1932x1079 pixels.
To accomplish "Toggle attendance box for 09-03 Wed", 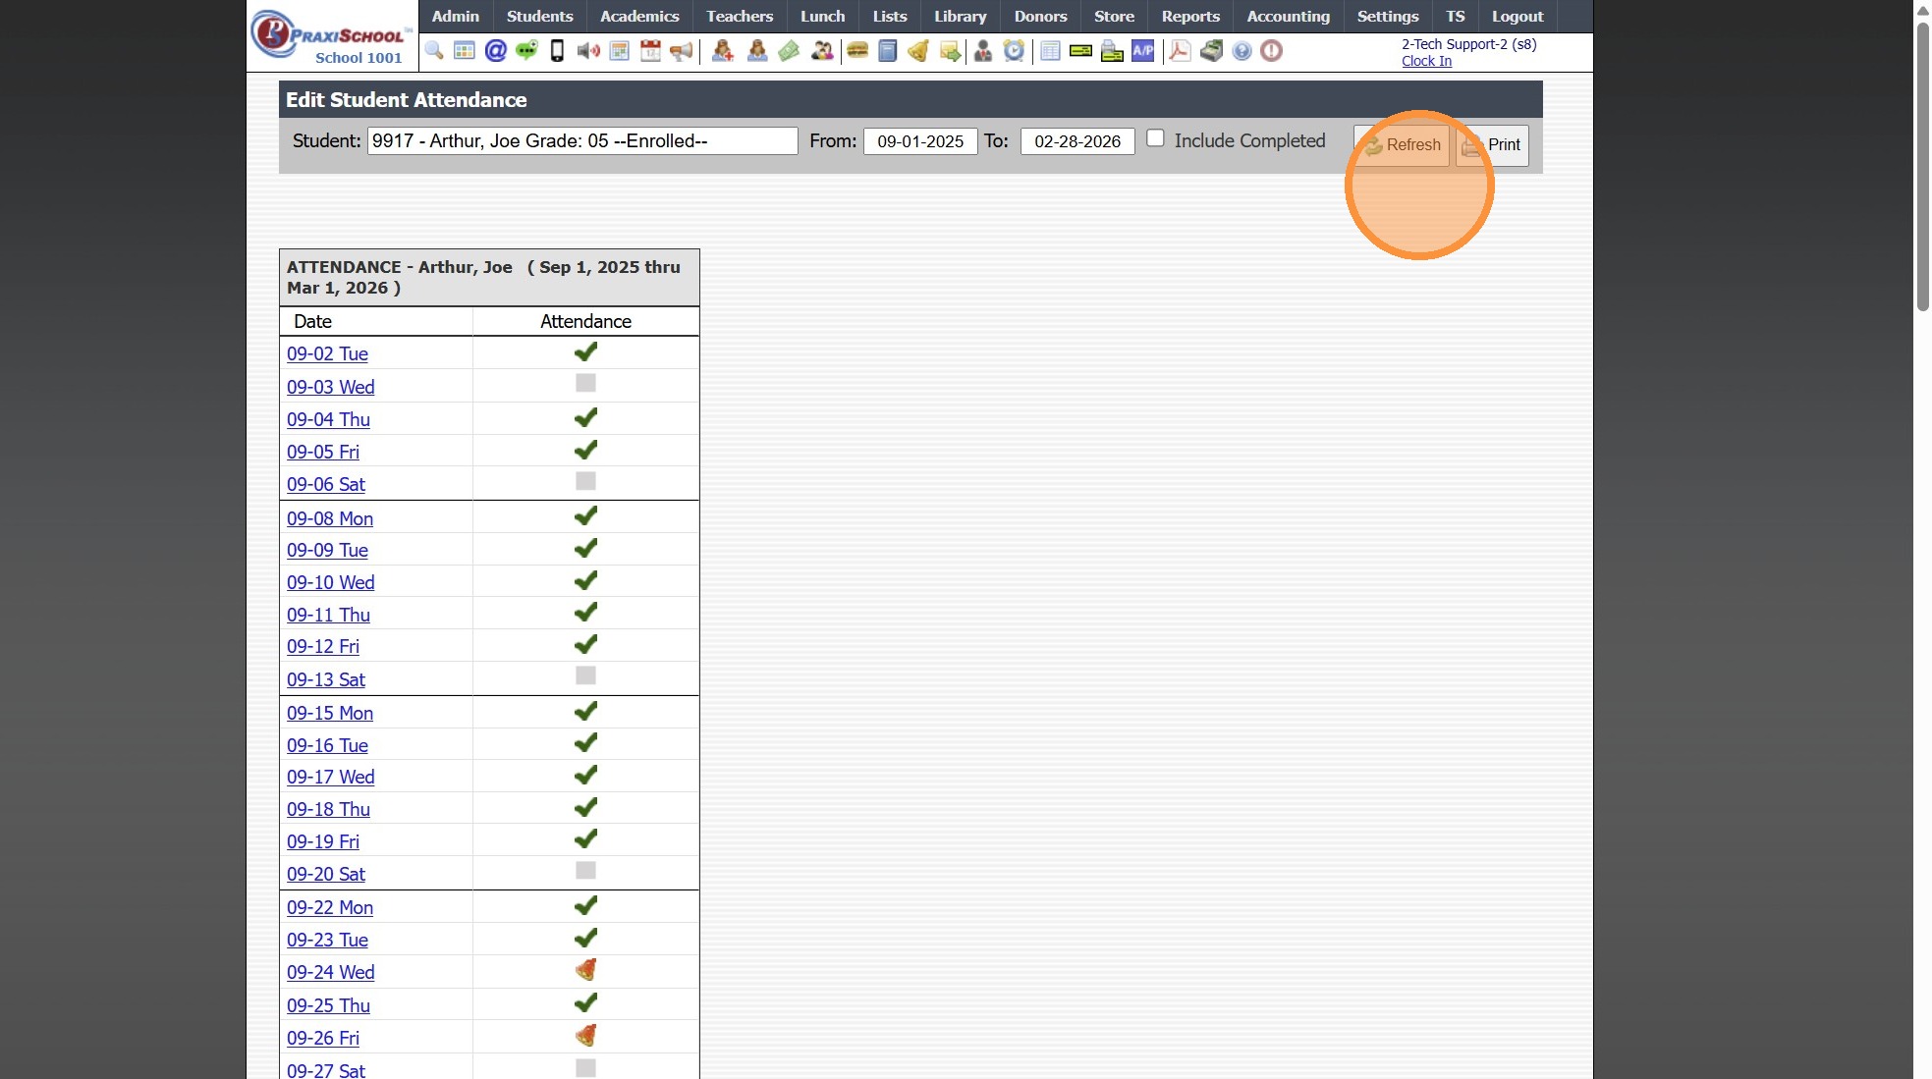I will tap(585, 384).
